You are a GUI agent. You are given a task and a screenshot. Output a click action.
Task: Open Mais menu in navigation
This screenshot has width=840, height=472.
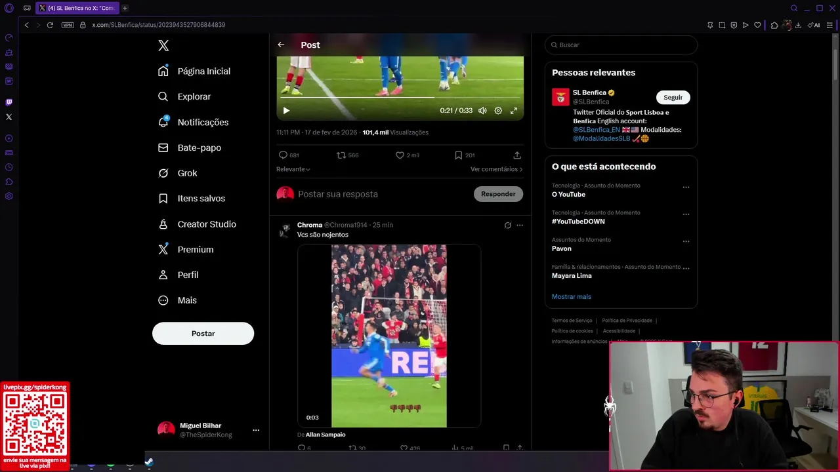(177, 300)
